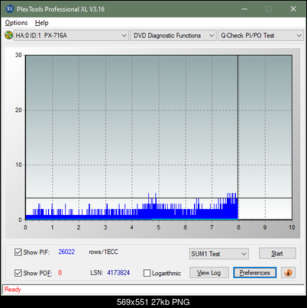Open the Q-Check PI/PO Test dropdown
The image size is (307, 308).
[x=260, y=36]
